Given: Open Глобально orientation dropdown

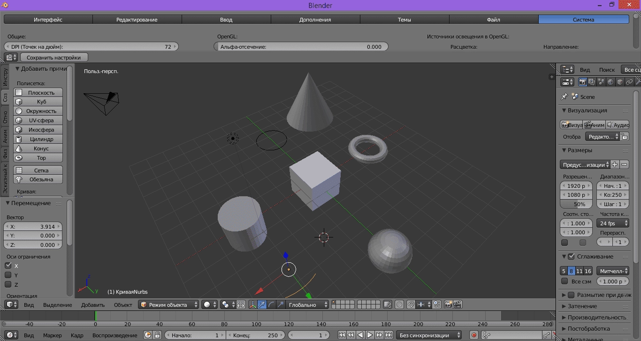Looking at the screenshot, I should pos(308,304).
